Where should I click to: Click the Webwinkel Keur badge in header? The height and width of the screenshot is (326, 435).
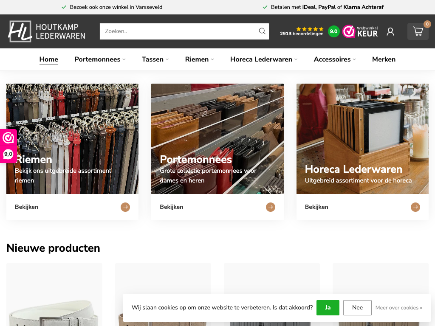coord(360,31)
